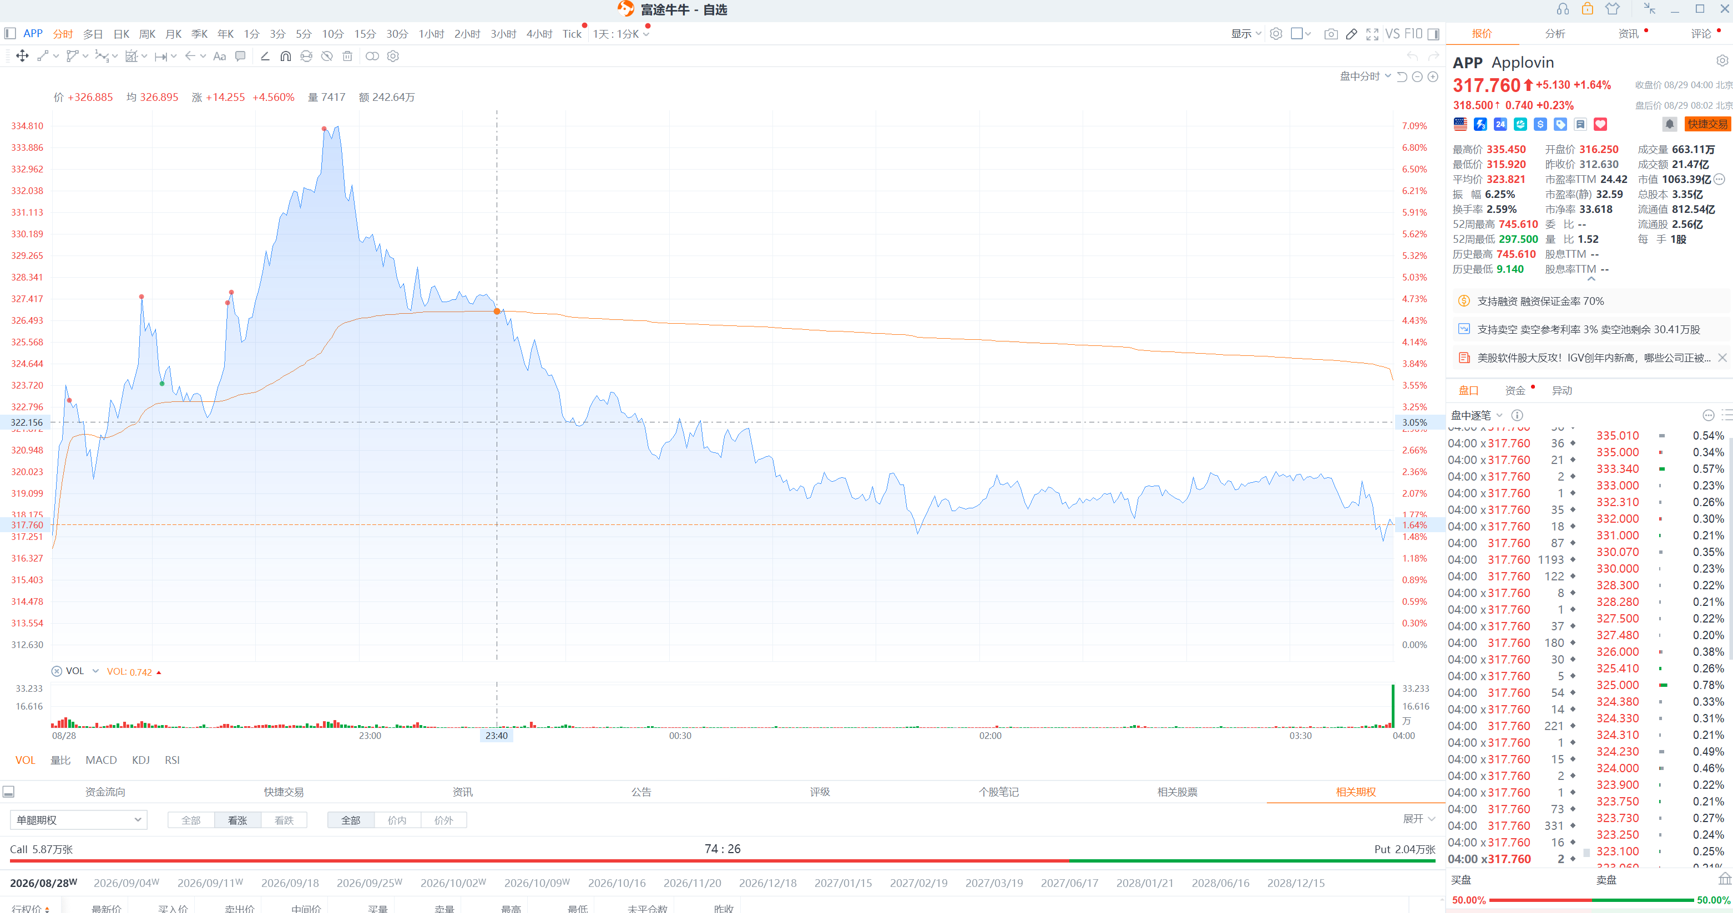The height and width of the screenshot is (913, 1733).
Task: Open the 1天:1分K period dropdown
Action: 621,34
